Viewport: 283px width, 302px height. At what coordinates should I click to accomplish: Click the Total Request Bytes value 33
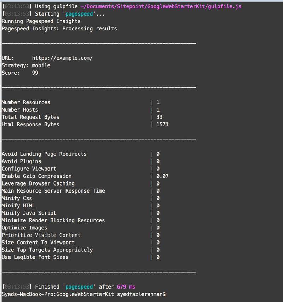(159, 117)
